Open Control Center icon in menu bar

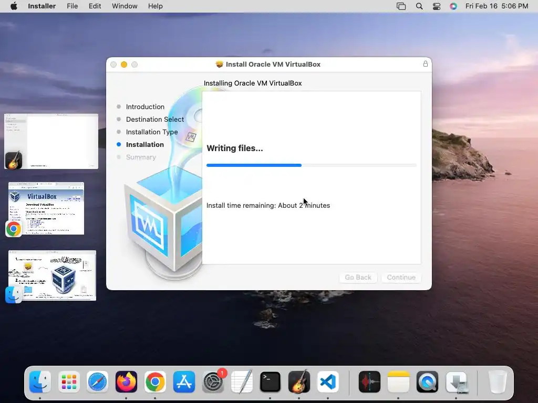tap(437, 6)
